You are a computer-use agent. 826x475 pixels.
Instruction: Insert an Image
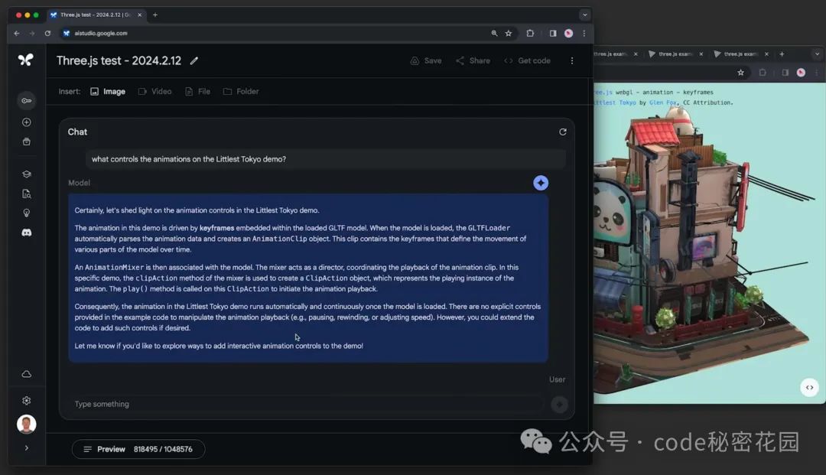(x=108, y=92)
